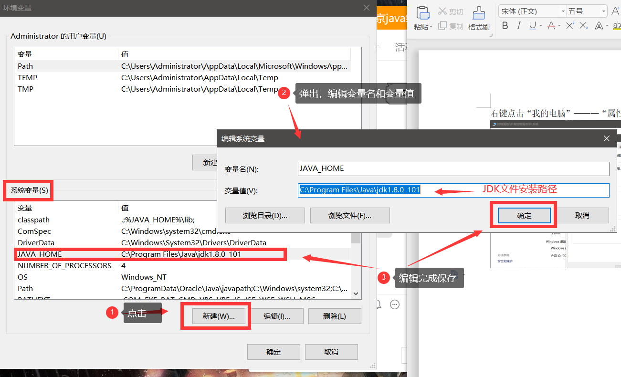This screenshot has width=621, height=377.
Task: Open the font color dropdown arrow
Action: [558, 26]
